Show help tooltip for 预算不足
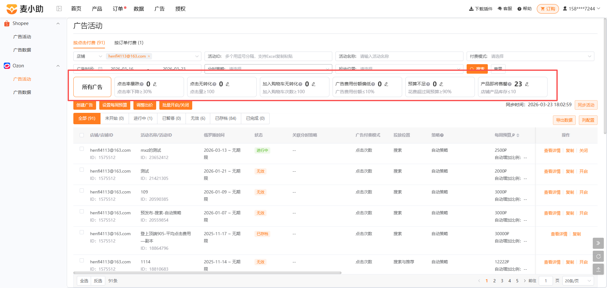 pyautogui.click(x=428, y=84)
